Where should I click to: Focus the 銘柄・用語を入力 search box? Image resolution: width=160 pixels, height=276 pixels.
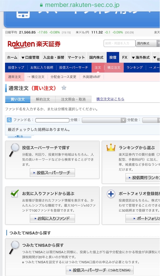[120, 43]
